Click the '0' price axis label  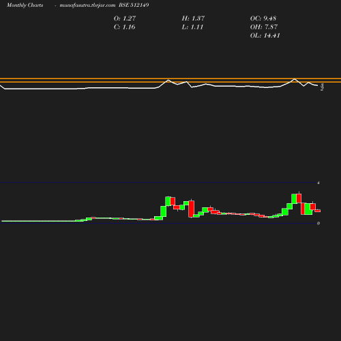coord(318,223)
